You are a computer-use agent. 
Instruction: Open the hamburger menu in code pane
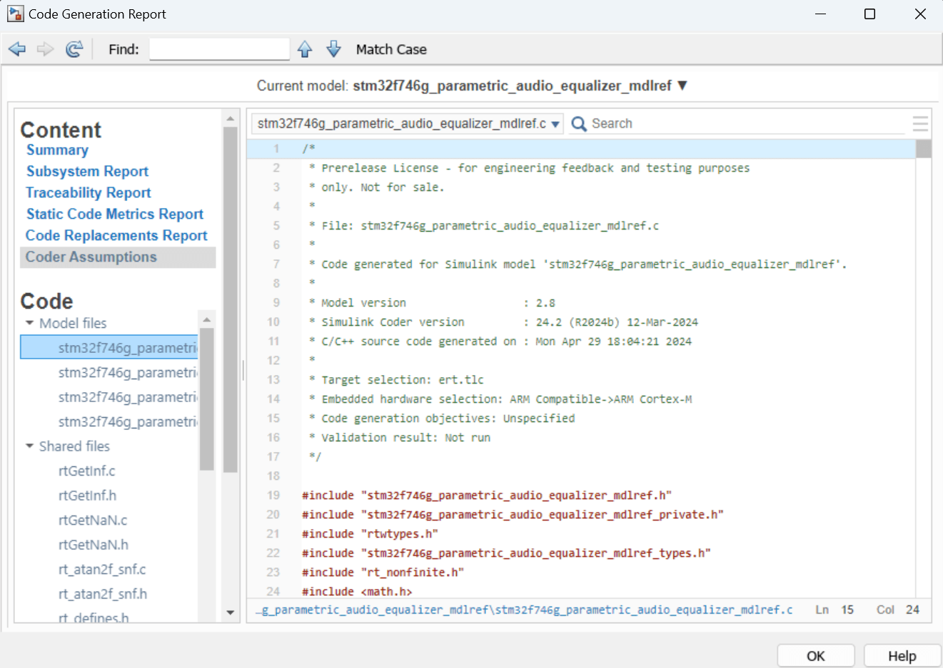(x=920, y=124)
